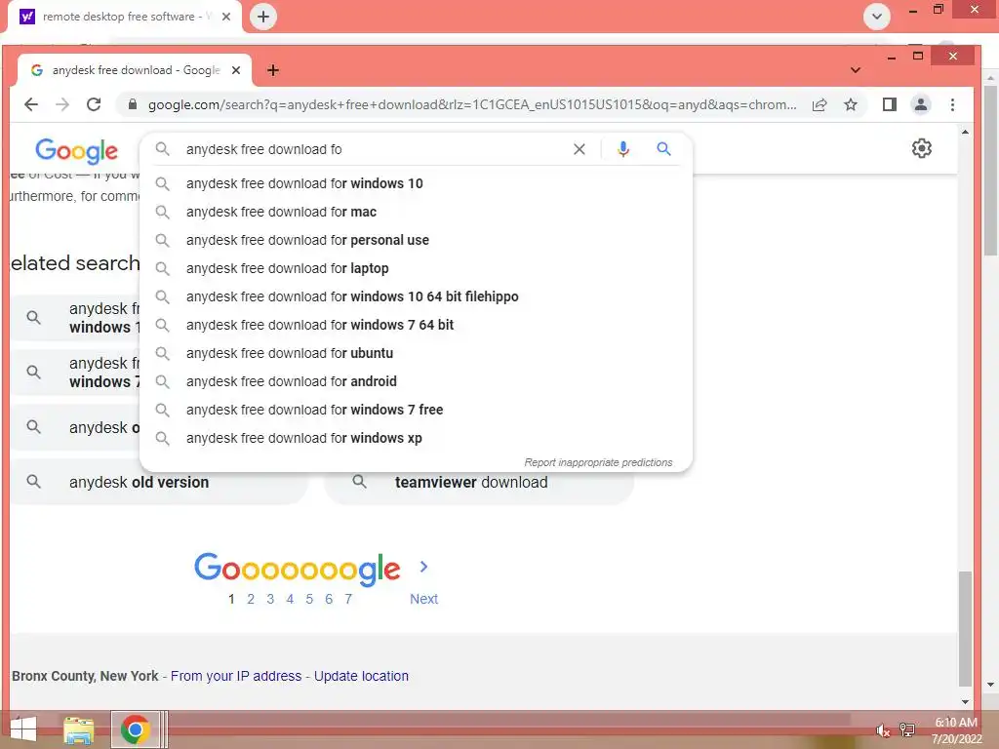Open File Explorer from the taskbar

click(78, 729)
